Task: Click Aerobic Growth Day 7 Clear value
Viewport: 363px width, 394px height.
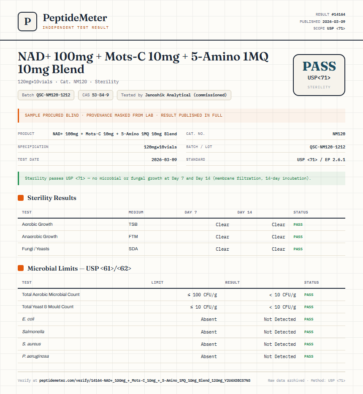Action: [222, 224]
